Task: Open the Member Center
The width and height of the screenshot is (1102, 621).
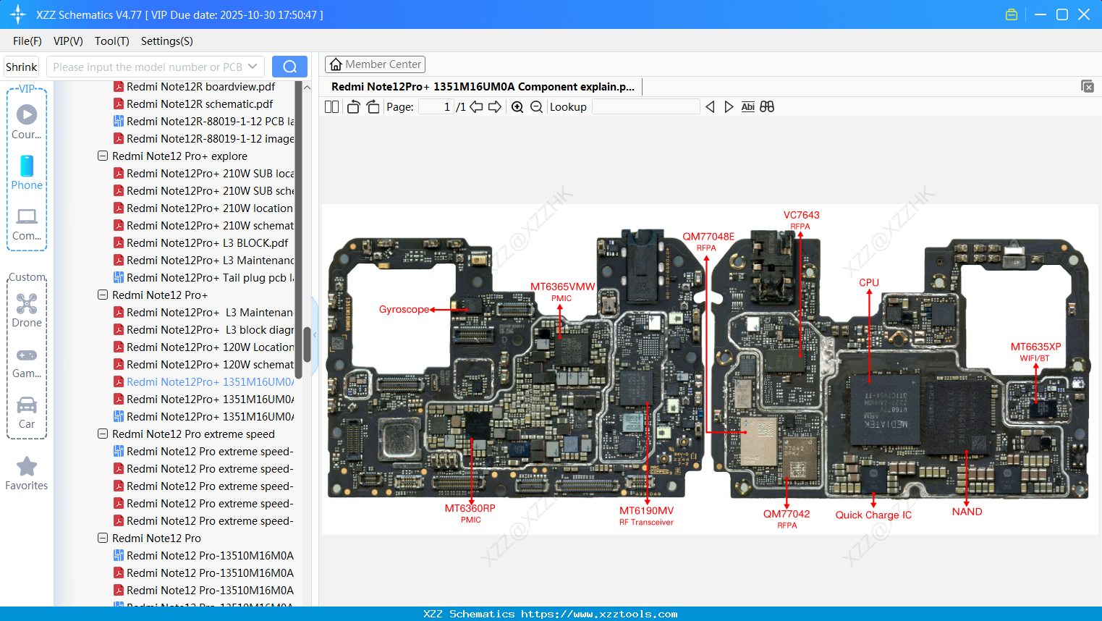Action: coord(375,64)
